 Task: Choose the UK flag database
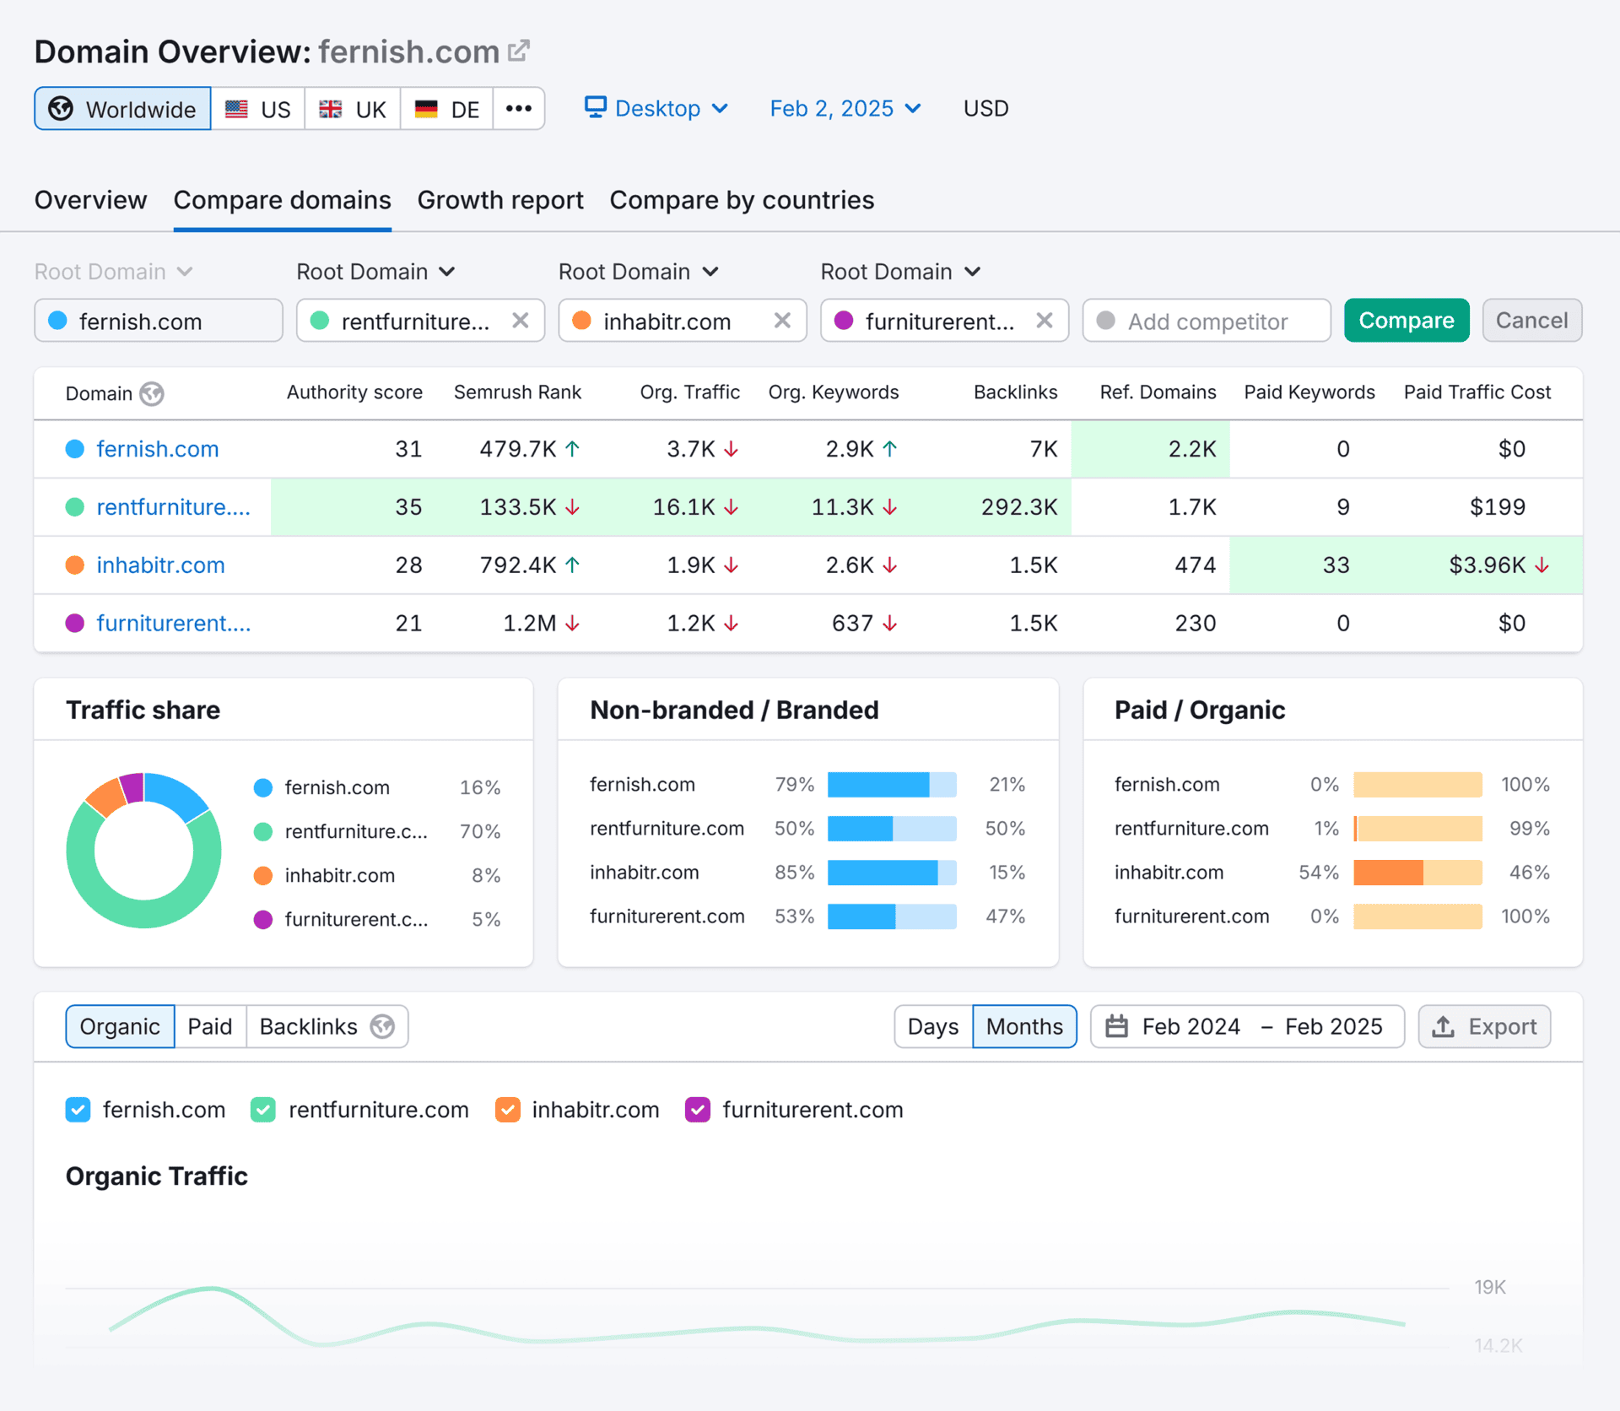tap(353, 109)
